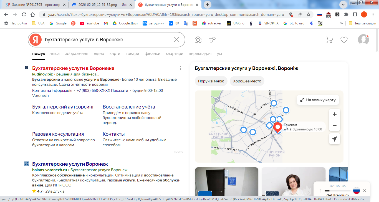The height and width of the screenshot is (202, 379).
Task: Locate me on the map
Action: pos(335,139)
